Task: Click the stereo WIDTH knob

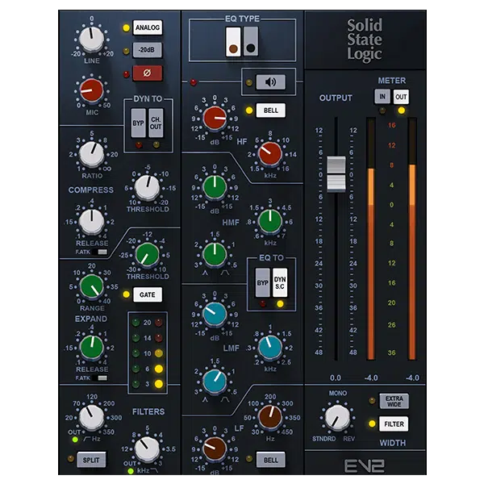Action: tap(338, 418)
